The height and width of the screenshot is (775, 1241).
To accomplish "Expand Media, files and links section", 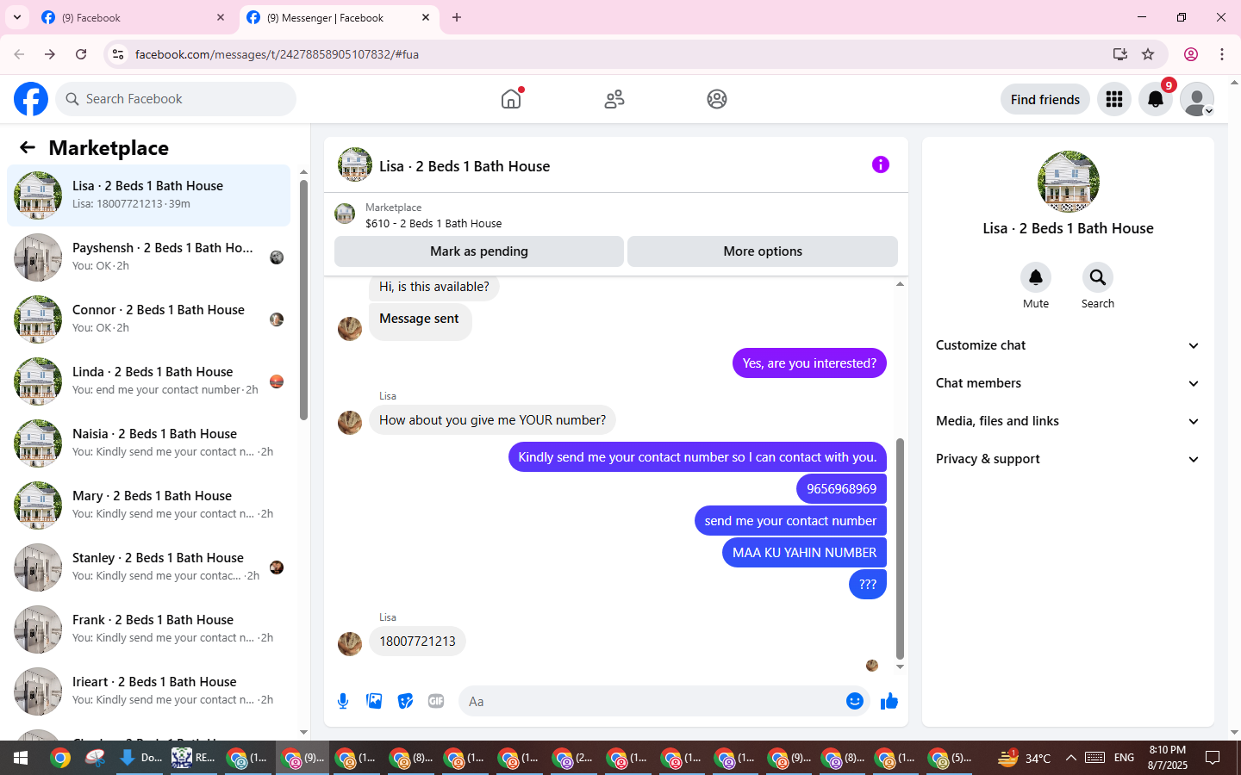I will click(x=1069, y=421).
